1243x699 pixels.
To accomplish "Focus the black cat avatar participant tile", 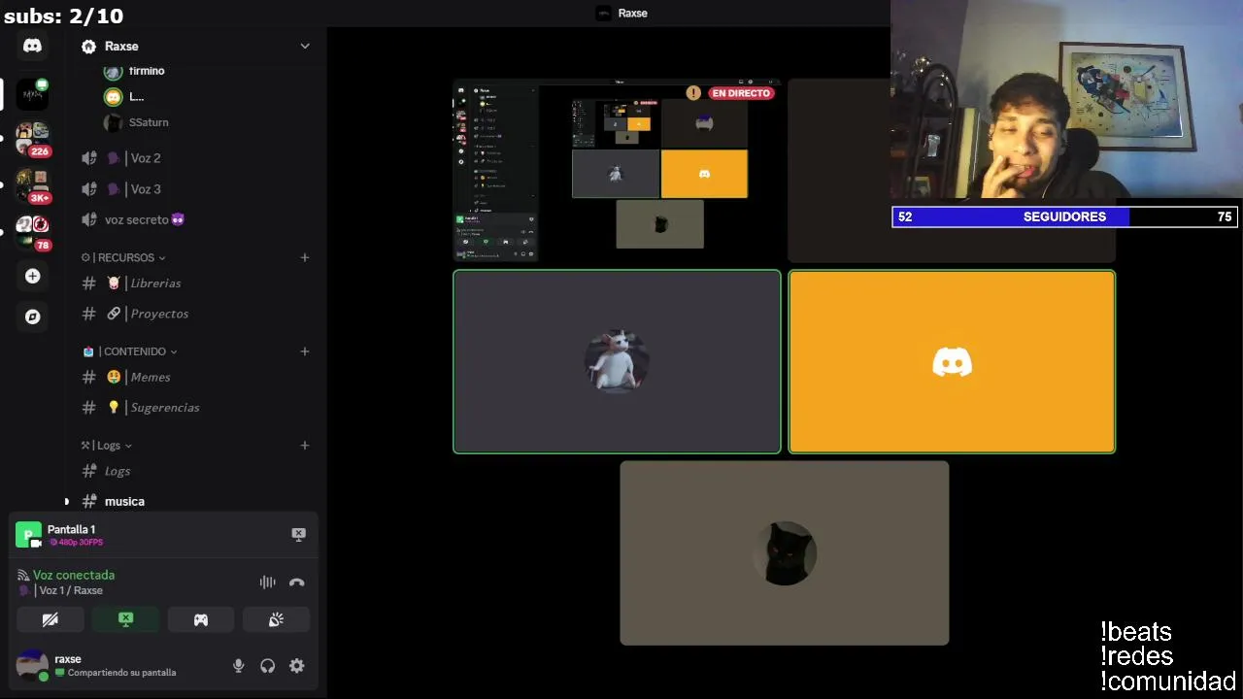I will 785,552.
